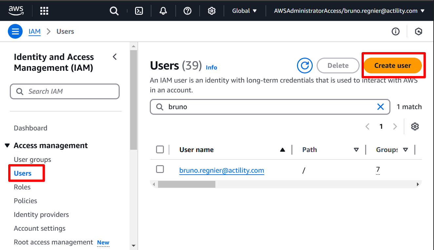
Task: Refresh the users list
Action: pyautogui.click(x=305, y=66)
